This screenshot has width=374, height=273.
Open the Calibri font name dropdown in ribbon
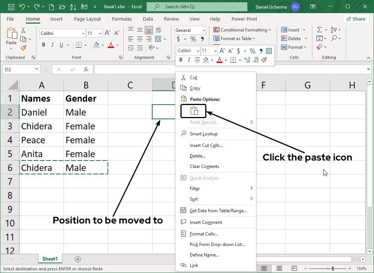point(83,33)
